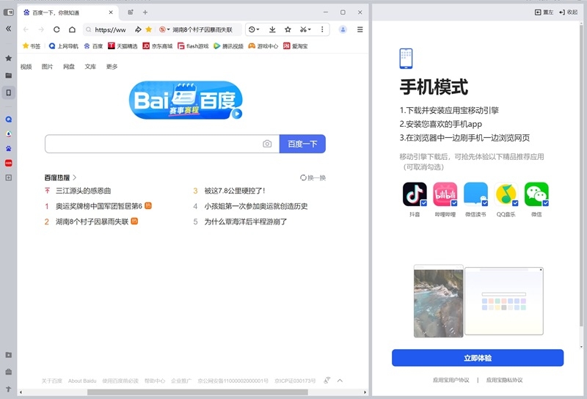This screenshot has width=587, height=399.
Task: Open the 更多 Baidu category menu
Action: [112, 67]
